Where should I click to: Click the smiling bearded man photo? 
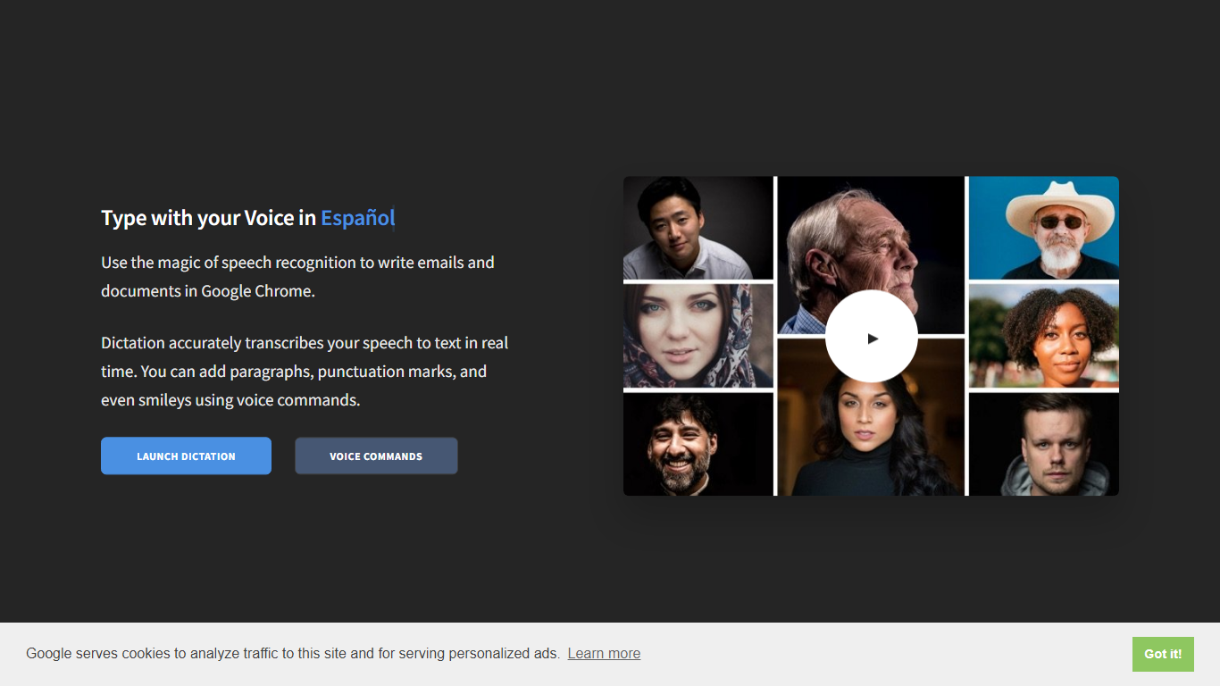[698, 445]
